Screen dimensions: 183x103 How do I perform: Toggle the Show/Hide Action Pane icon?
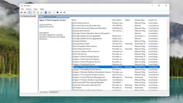click(49, 12)
